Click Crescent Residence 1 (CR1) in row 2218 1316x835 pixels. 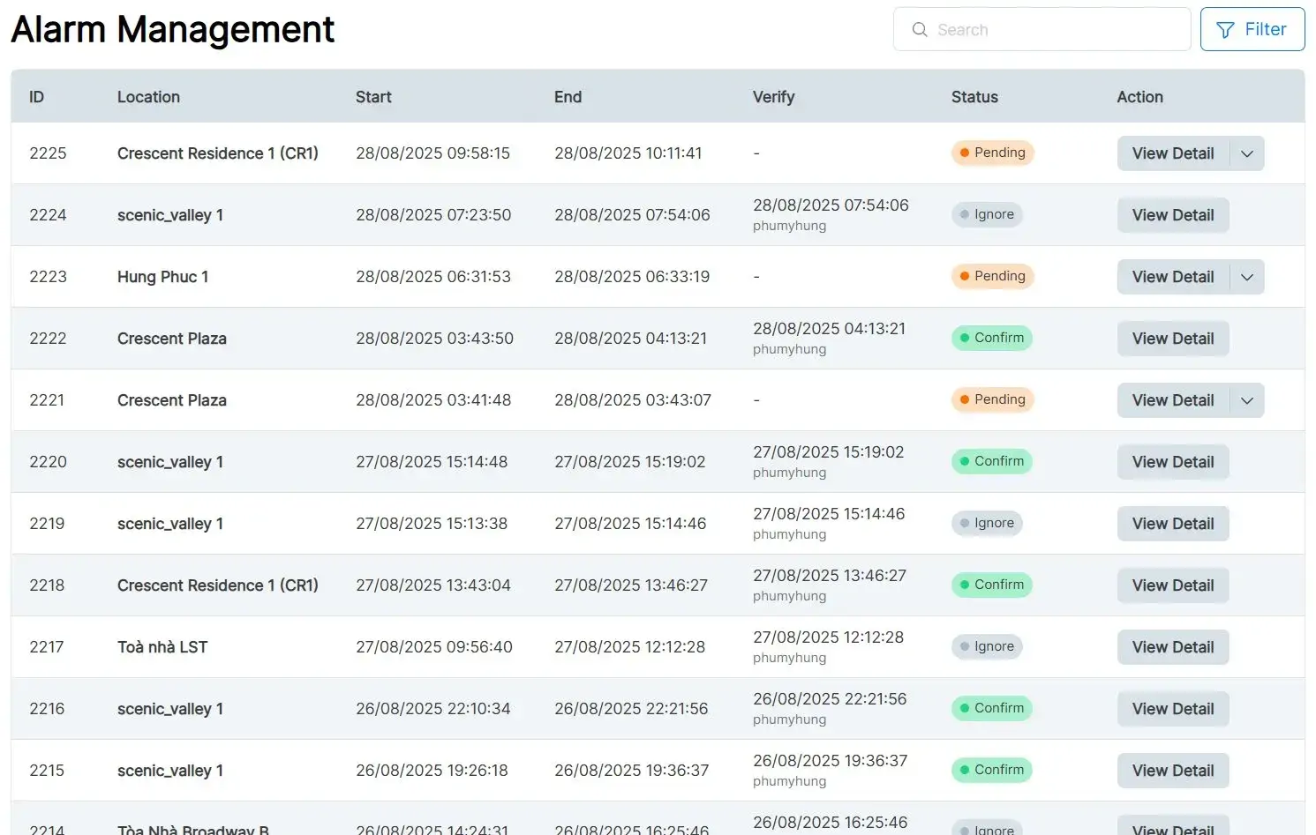[x=218, y=585]
